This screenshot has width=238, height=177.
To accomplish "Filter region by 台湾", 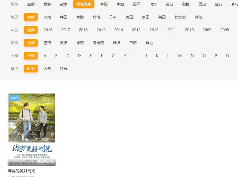I will point(96,17).
